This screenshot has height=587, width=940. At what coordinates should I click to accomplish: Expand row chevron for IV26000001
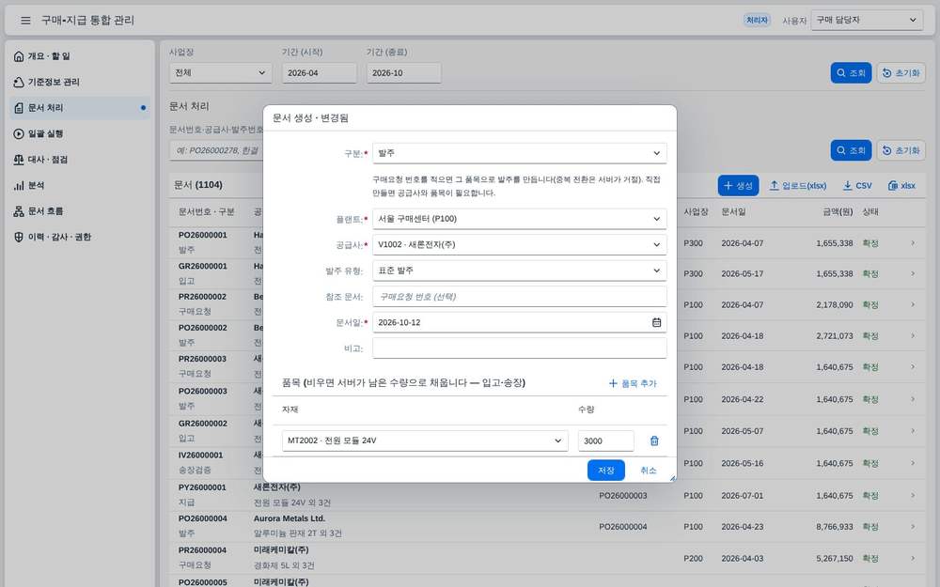point(913,463)
